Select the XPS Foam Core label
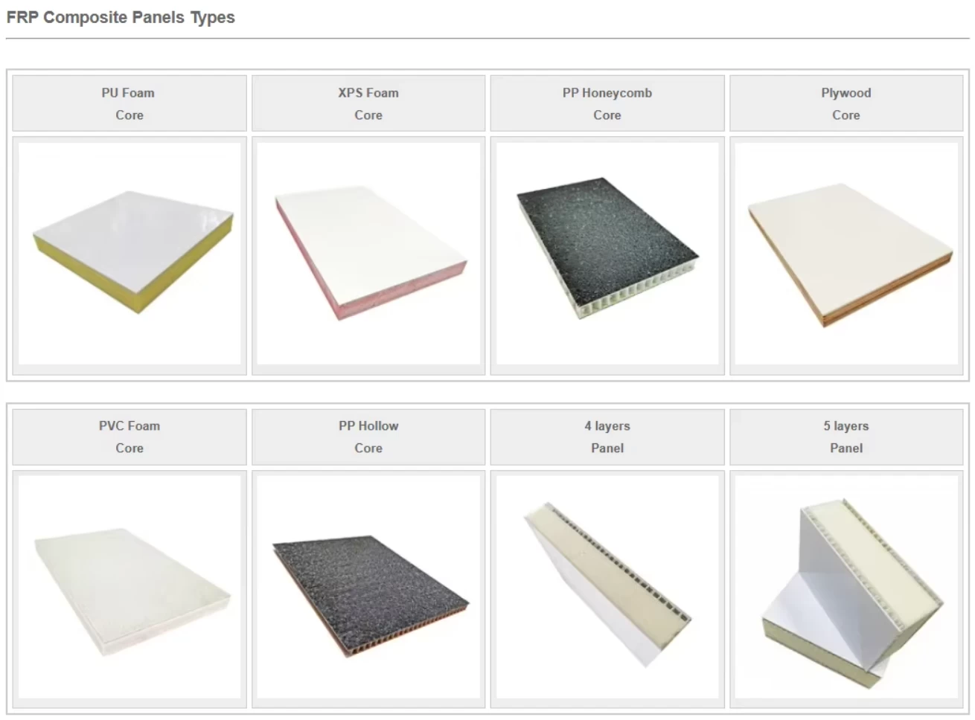 click(368, 103)
